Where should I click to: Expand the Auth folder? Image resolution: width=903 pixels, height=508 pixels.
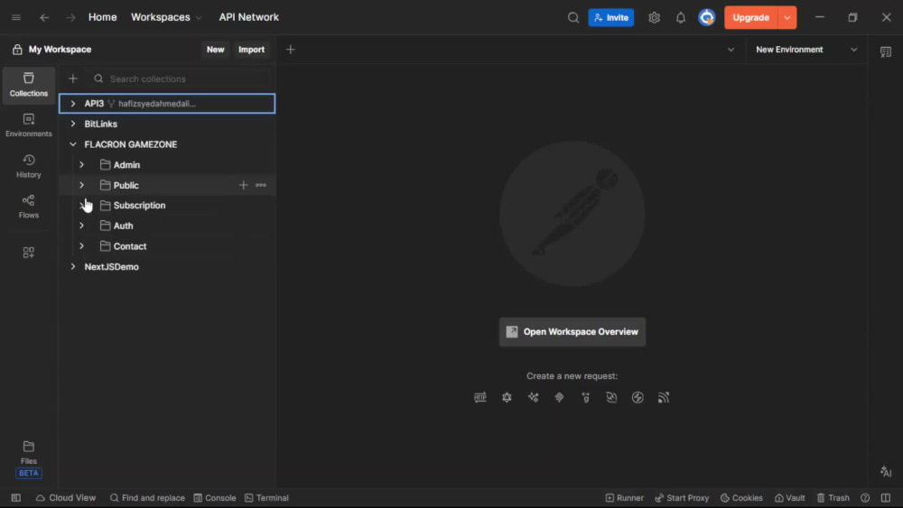[82, 226]
